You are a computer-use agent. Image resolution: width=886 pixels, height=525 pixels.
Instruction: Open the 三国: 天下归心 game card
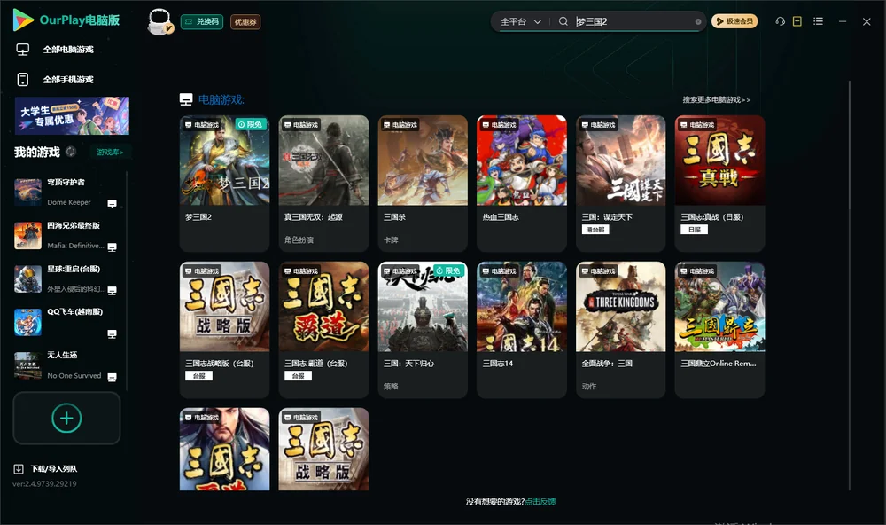(423, 330)
